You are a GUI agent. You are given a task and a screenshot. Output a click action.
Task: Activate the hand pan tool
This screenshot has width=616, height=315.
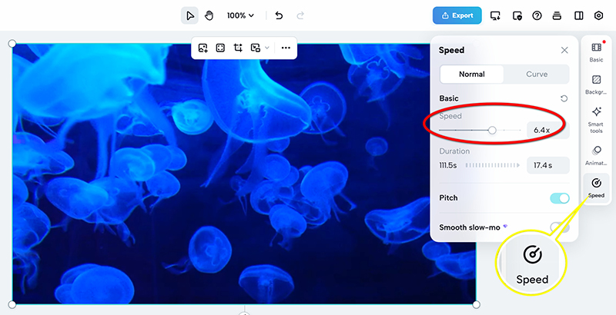tap(209, 15)
